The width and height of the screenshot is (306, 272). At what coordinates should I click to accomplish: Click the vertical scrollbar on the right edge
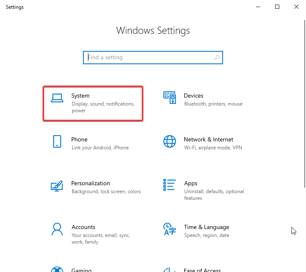click(304, 104)
